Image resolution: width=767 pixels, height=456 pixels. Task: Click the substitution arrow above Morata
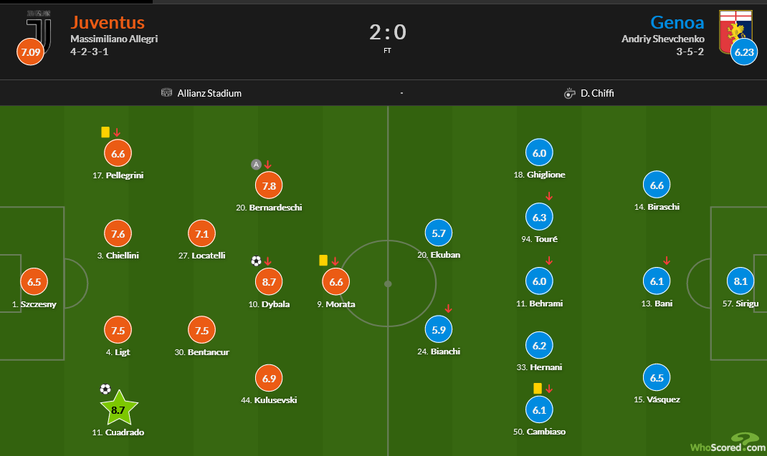[x=335, y=261]
